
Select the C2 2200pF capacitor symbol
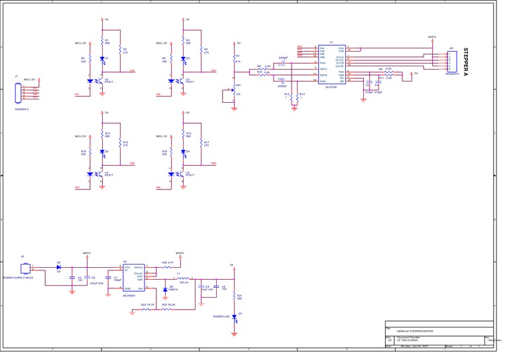283,80
